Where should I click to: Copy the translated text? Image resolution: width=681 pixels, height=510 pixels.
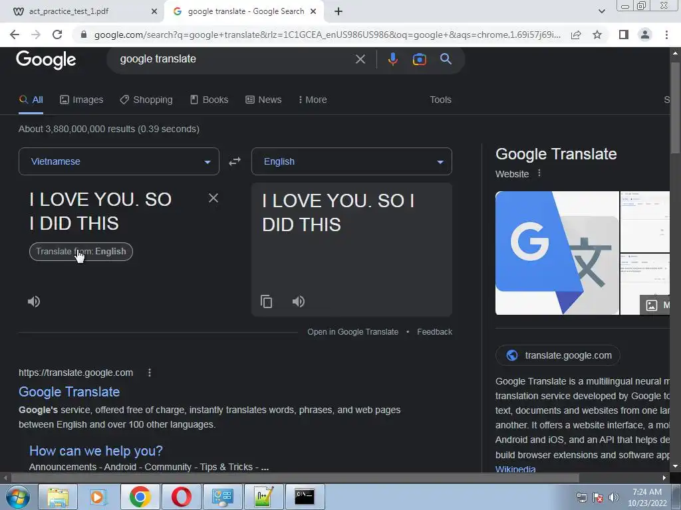[266, 301]
